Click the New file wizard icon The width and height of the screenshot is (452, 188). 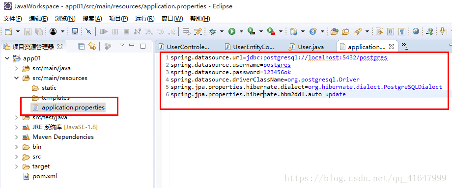click(x=9, y=31)
